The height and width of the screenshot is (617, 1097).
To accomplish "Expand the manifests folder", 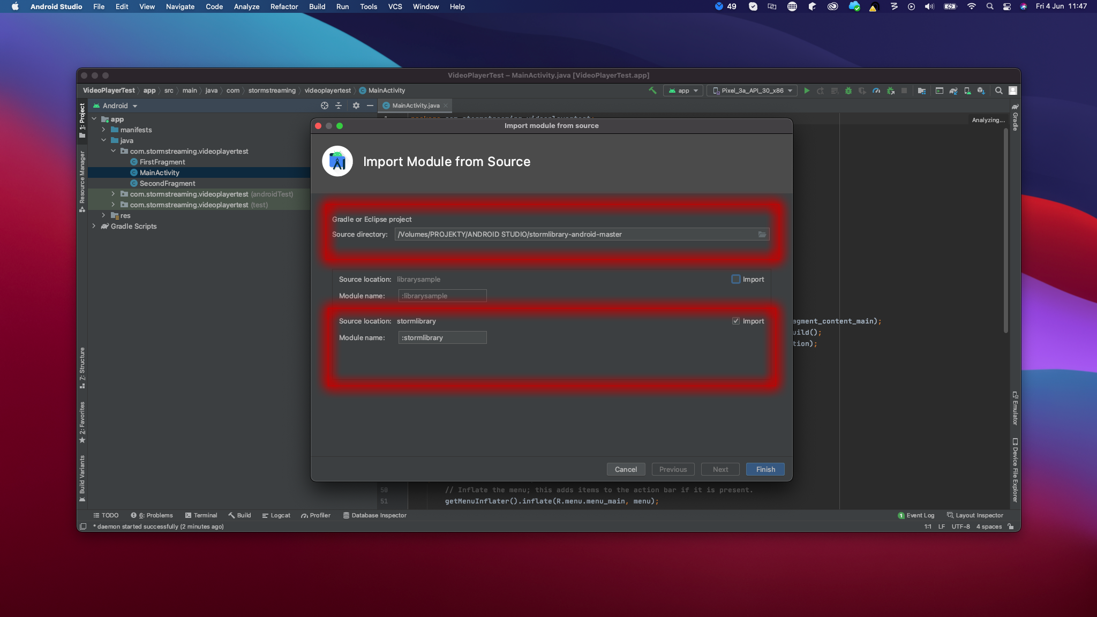I will (x=103, y=130).
